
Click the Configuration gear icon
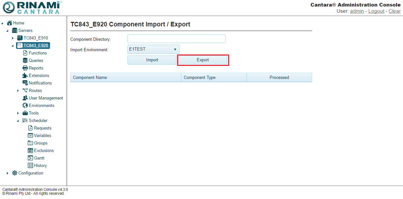tap(15, 173)
